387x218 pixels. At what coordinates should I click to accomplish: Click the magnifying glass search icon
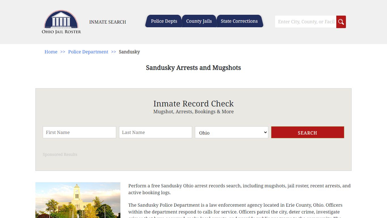341,22
